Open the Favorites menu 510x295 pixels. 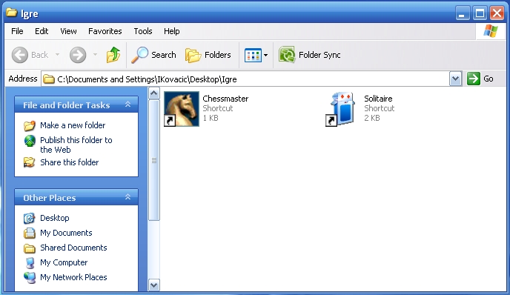(105, 31)
